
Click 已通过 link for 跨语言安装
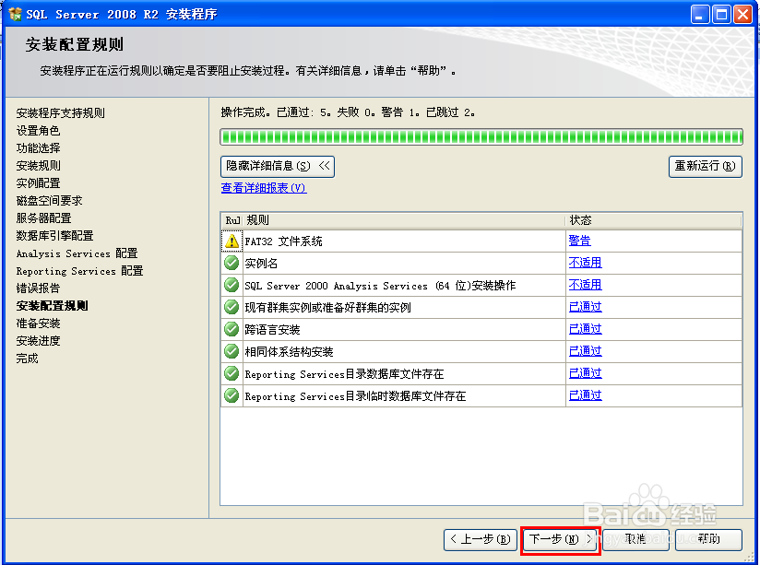pyautogui.click(x=582, y=329)
